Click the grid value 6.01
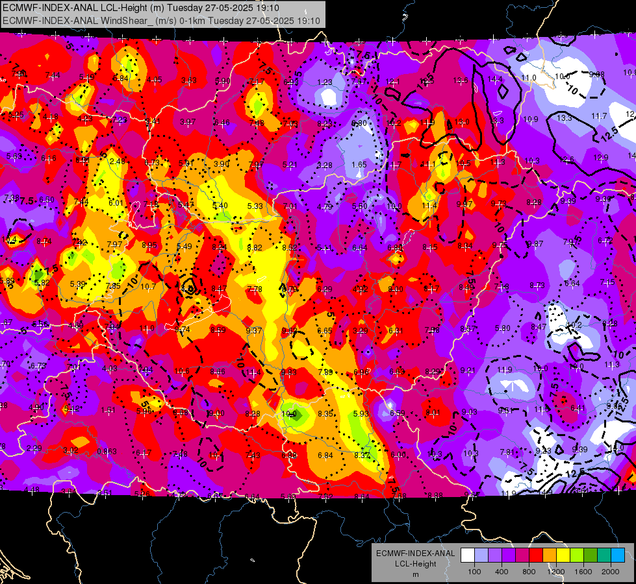636x584 pixels. click(116, 202)
